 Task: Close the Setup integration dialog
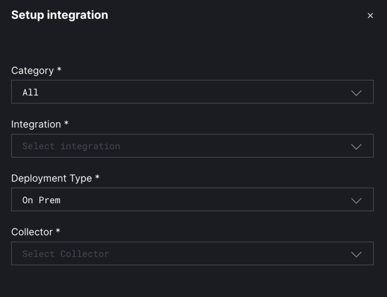(x=370, y=16)
